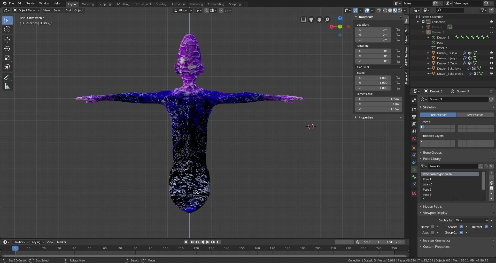
Task: Click the Scale X value slider field
Action: click(373, 78)
